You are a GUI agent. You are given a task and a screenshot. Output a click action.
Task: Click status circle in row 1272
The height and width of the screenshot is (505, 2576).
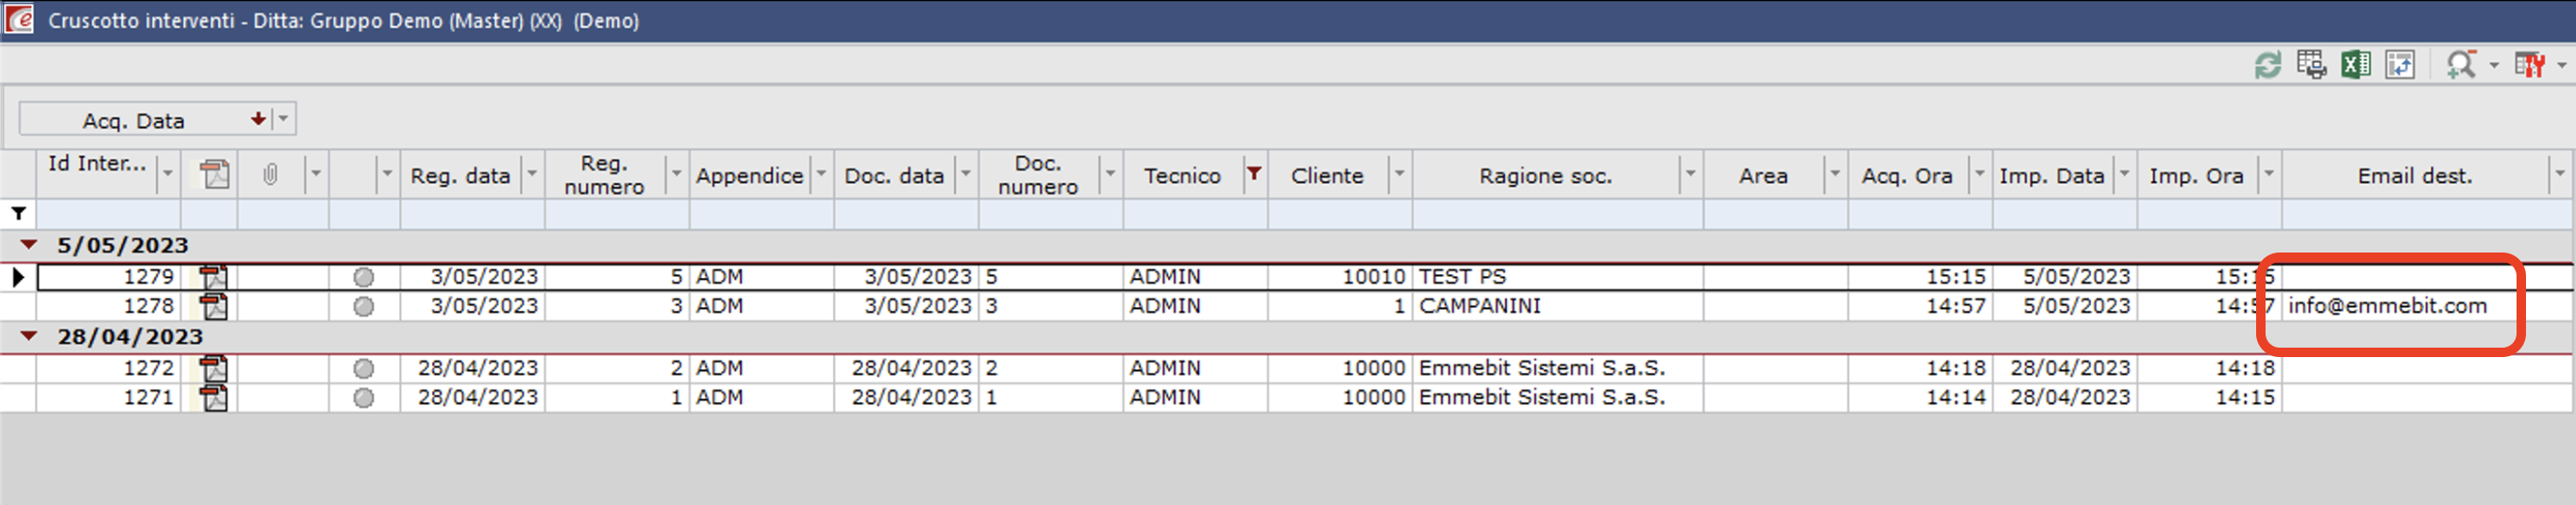364,368
